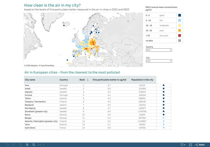Open the Country filter dropdown
The height and width of the screenshot is (147, 210).
159,50
